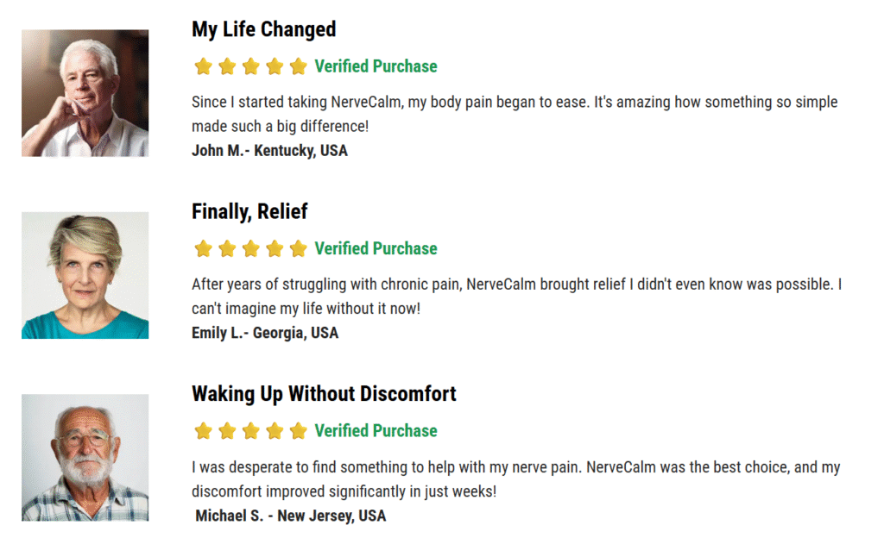Click the third star in Emily L.'s review

(x=251, y=248)
